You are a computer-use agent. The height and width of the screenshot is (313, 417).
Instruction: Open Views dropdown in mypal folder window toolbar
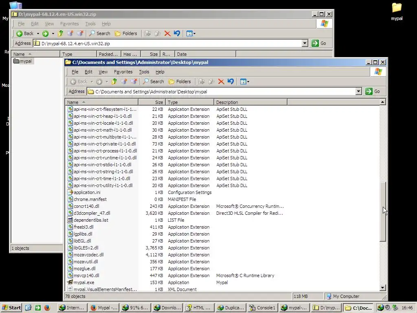tap(244, 82)
